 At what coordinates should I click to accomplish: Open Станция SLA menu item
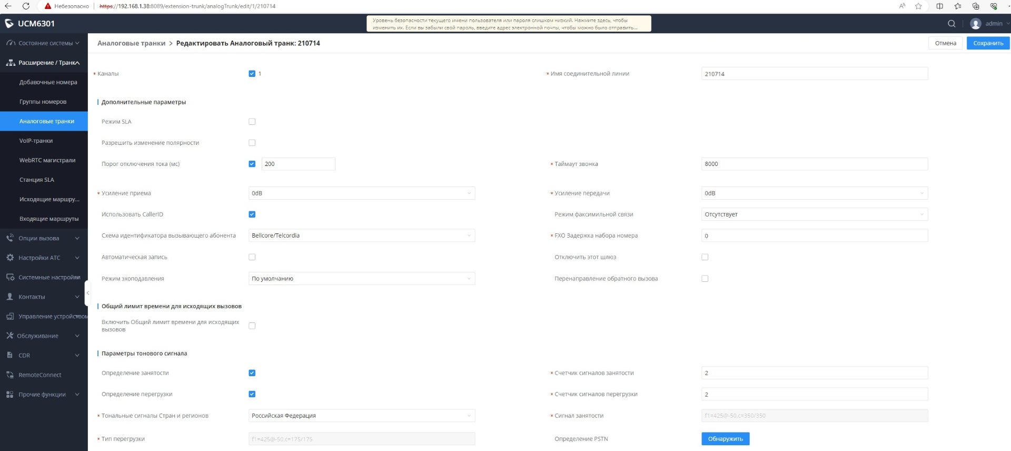point(44,180)
